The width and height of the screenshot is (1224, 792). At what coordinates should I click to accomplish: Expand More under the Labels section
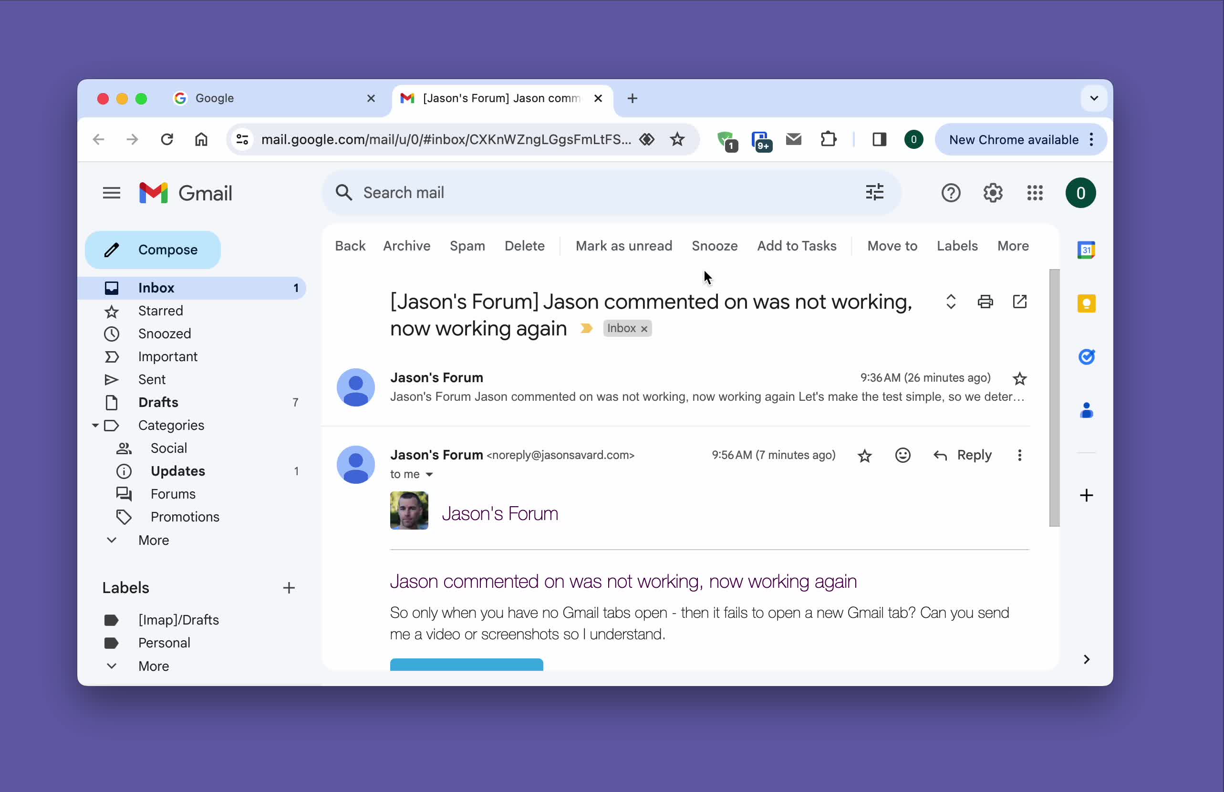[x=153, y=666]
